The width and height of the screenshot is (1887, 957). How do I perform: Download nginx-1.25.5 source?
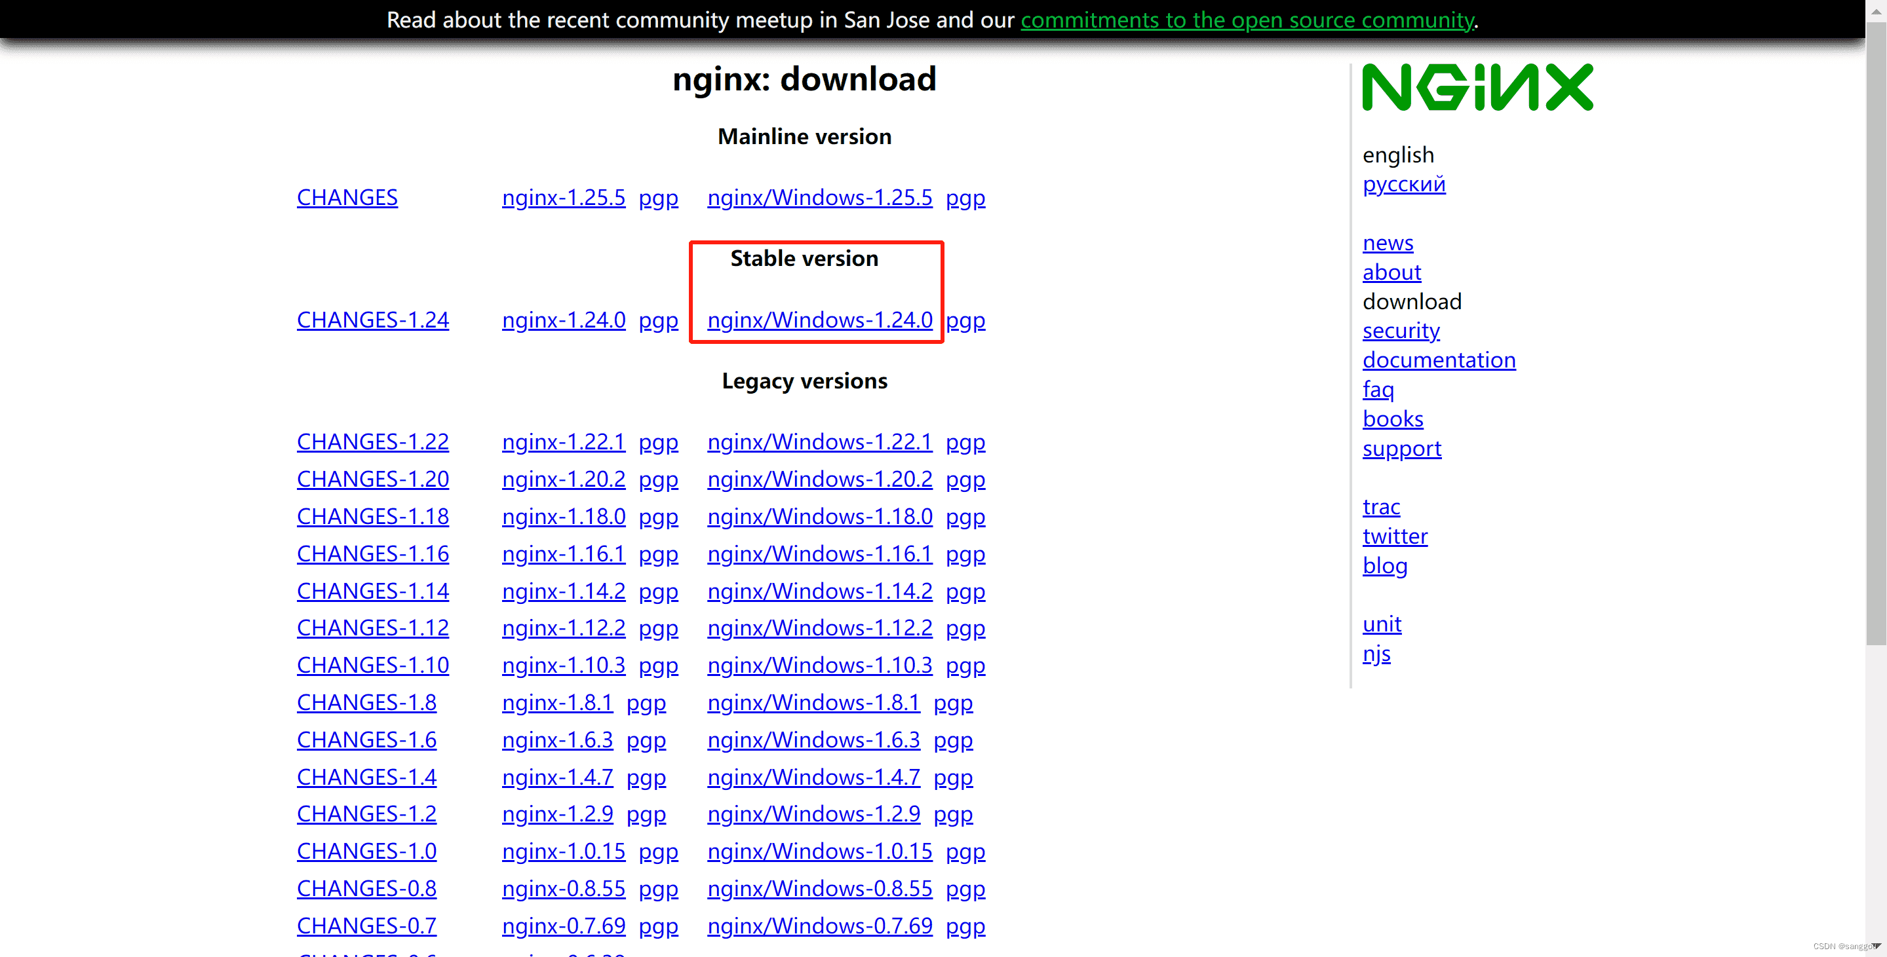coord(563,197)
